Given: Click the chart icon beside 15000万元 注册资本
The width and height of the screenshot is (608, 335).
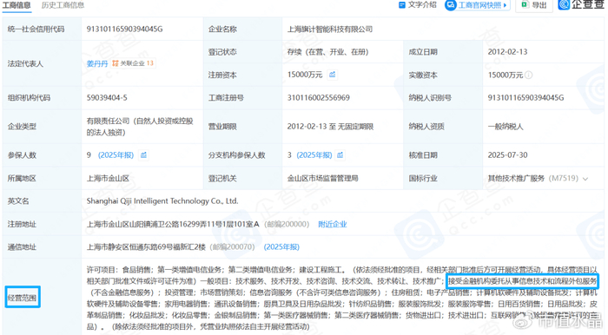Looking at the screenshot, I should 333,75.
